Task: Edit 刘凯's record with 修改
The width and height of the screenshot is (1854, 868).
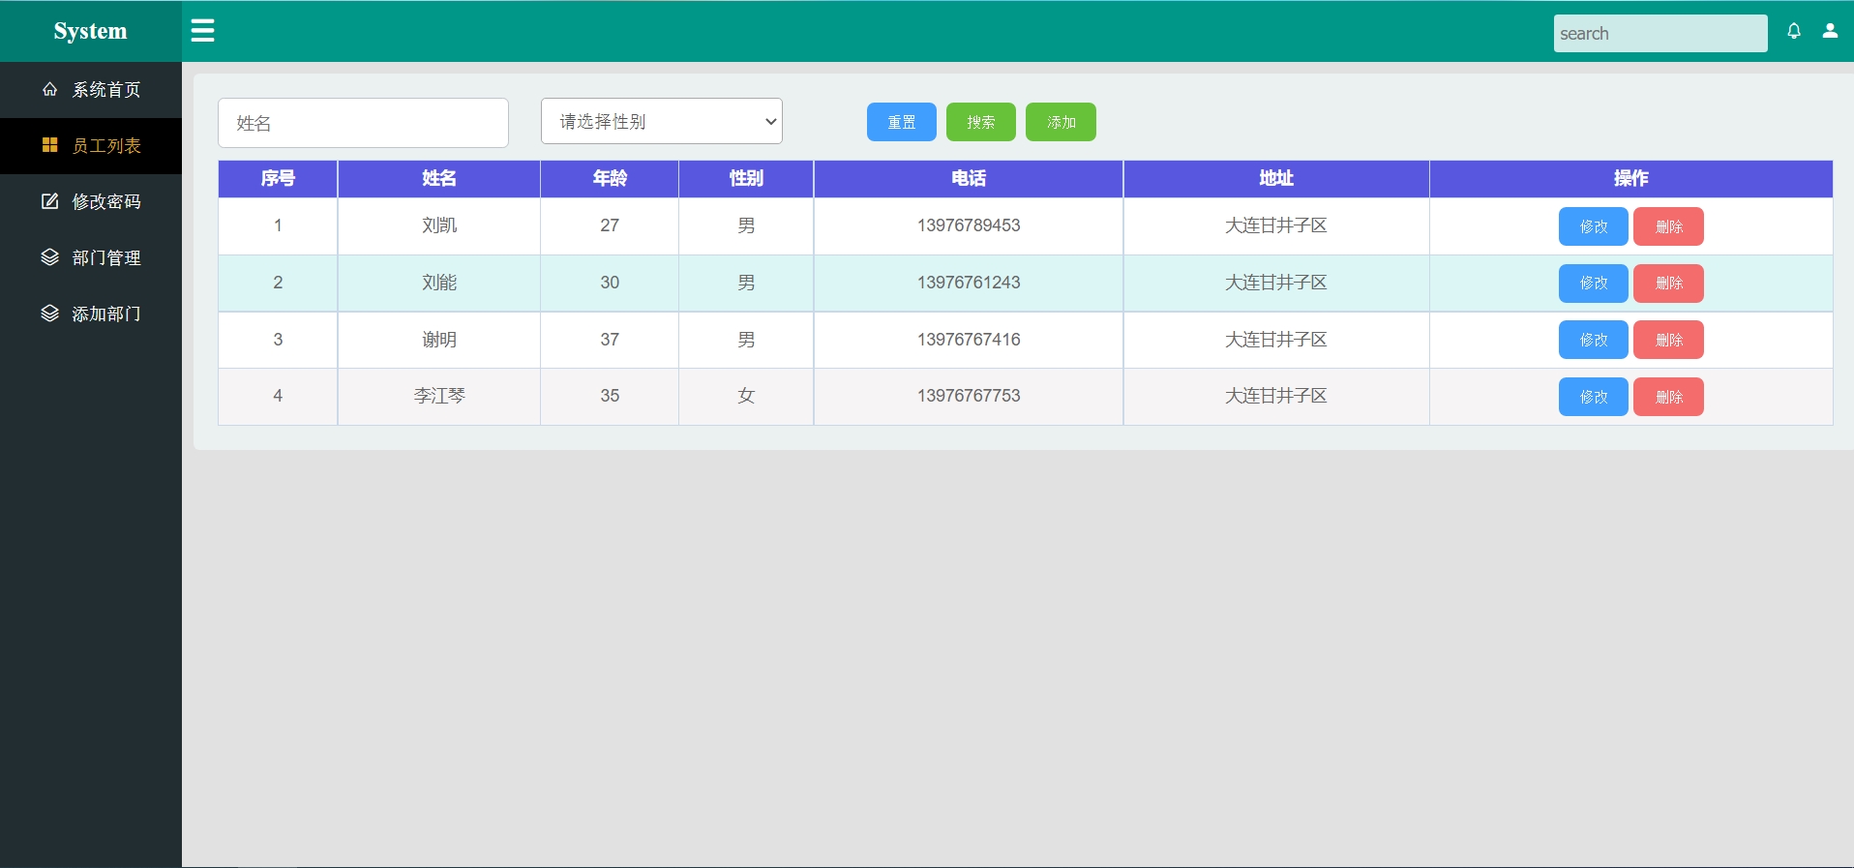Action: (x=1593, y=226)
